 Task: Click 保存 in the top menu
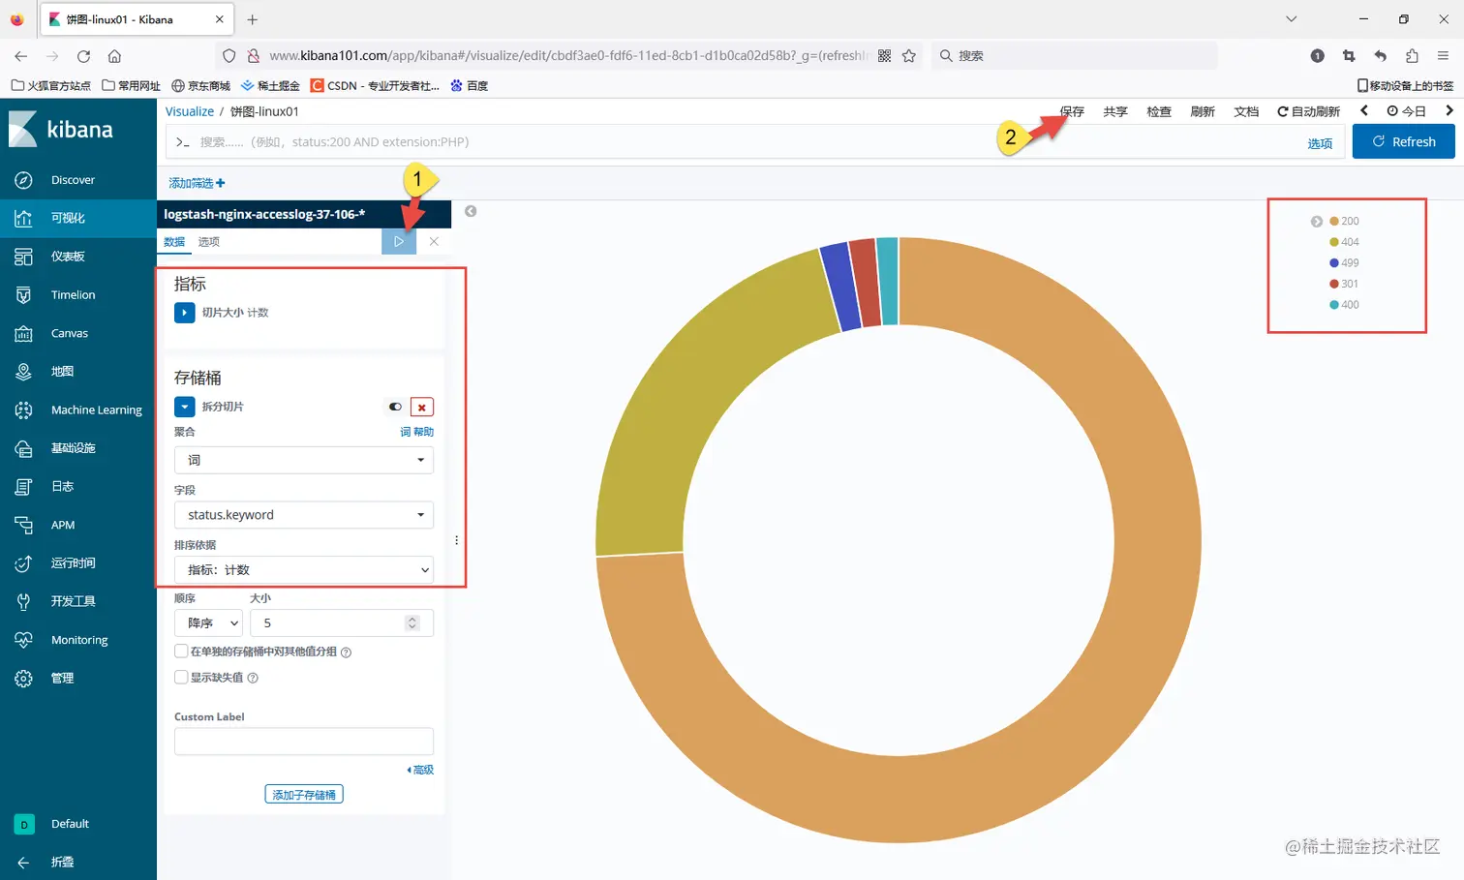coord(1072,111)
